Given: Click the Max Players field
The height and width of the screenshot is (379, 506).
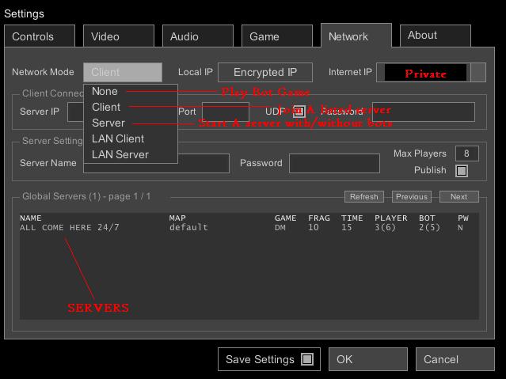Looking at the screenshot, I should click(x=466, y=153).
